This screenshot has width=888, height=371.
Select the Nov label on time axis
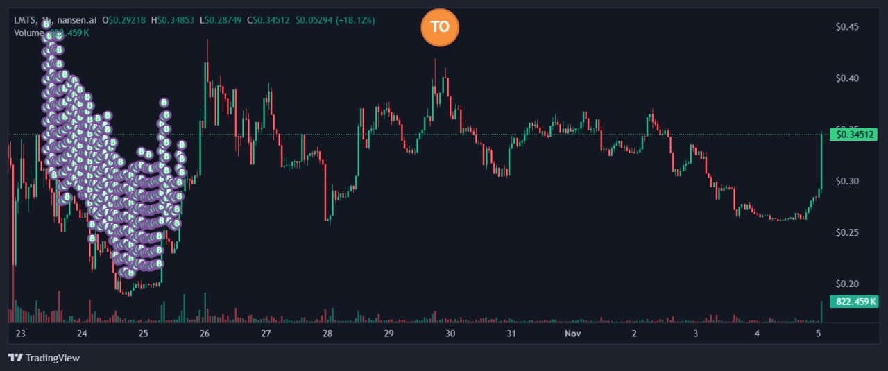(572, 334)
